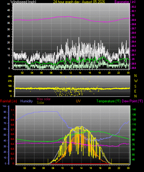Viewport: 144px width, 172px height.
Task: Click humidity scale value 60
Action: pyautogui.click(x=5, y=129)
